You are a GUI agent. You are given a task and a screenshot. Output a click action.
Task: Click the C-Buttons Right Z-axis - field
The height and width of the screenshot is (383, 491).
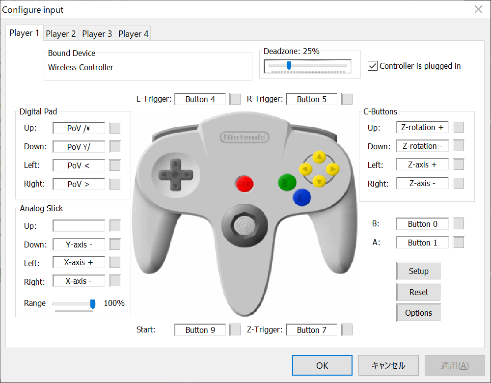(x=422, y=183)
